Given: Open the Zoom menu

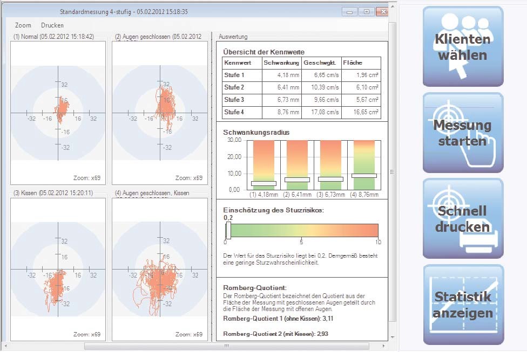Looking at the screenshot, I should click(x=23, y=25).
